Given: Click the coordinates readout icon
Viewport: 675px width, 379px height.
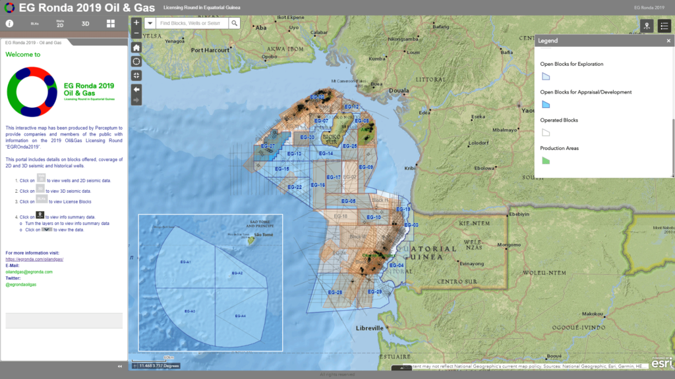Looking at the screenshot, I should click(x=134, y=366).
